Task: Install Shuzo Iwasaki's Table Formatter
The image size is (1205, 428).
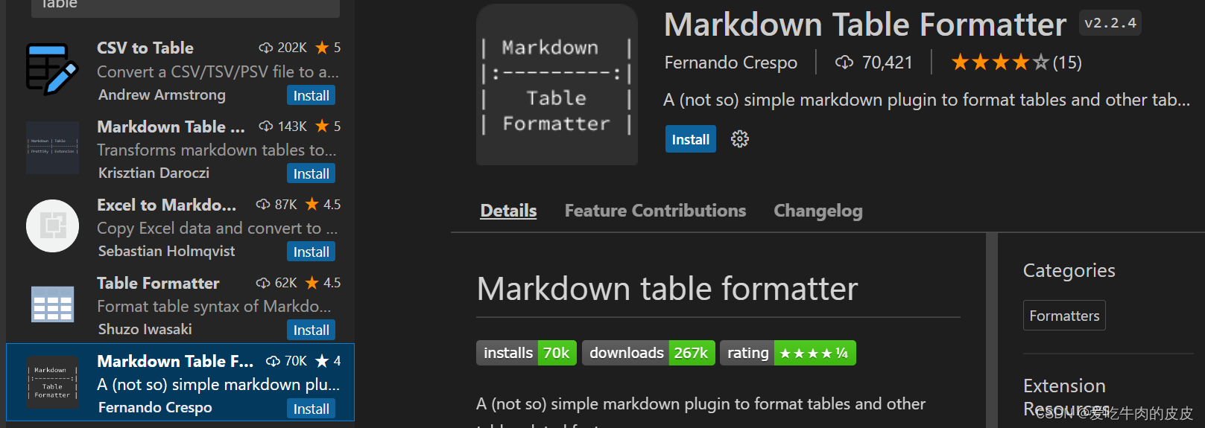Action: point(311,330)
